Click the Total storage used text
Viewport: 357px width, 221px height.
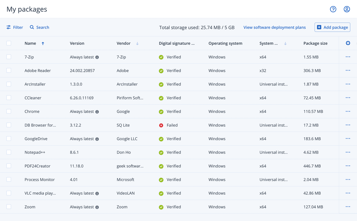pyautogui.click(x=197, y=28)
